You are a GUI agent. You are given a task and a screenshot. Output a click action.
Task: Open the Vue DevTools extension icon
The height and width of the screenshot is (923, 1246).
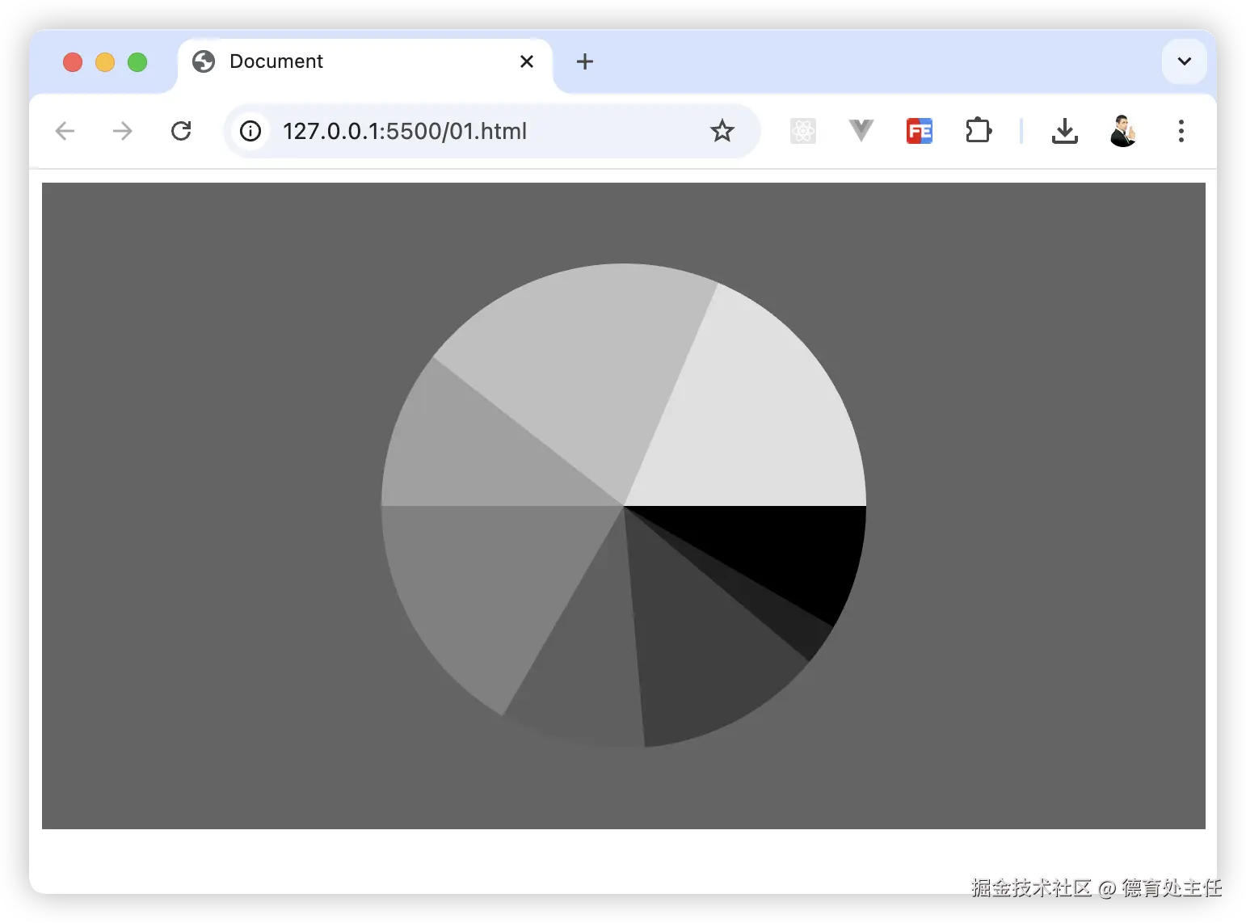[x=861, y=130]
